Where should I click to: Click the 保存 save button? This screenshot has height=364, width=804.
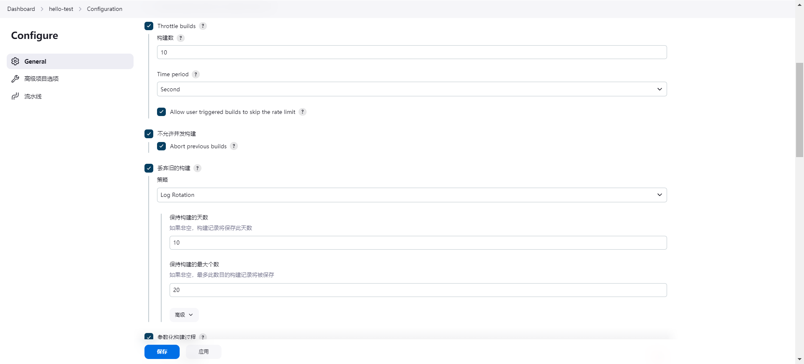(162, 352)
